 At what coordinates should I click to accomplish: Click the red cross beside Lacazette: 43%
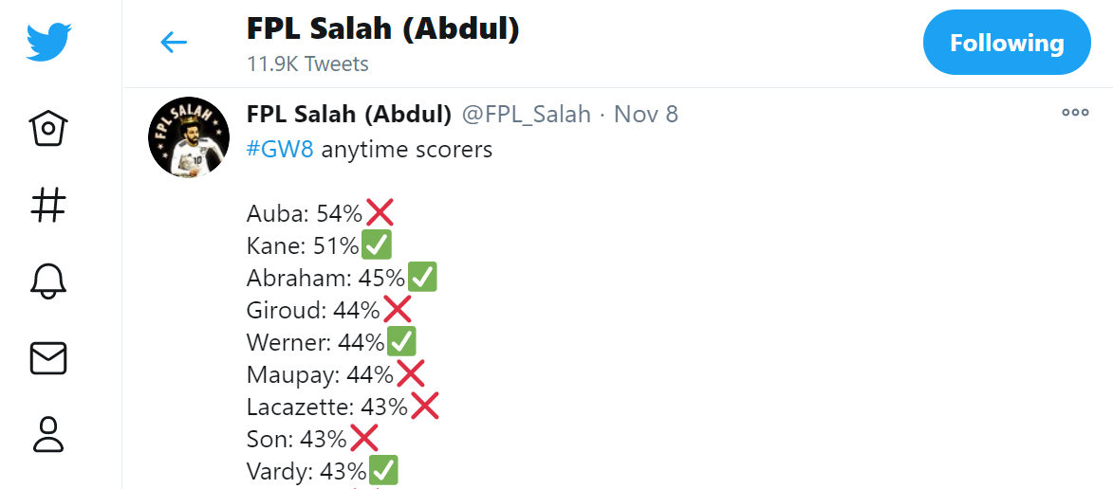coord(424,407)
